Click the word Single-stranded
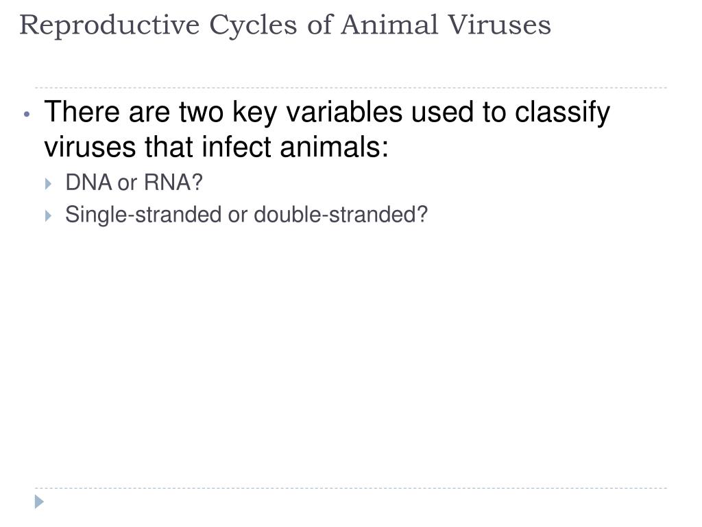 coord(143,215)
